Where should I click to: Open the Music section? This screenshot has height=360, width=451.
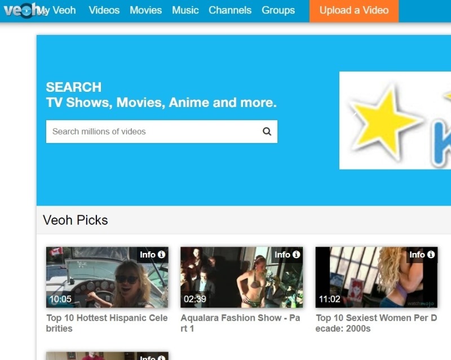tap(185, 10)
